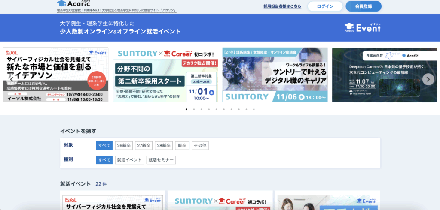Filter events by 26新卒

(124, 146)
